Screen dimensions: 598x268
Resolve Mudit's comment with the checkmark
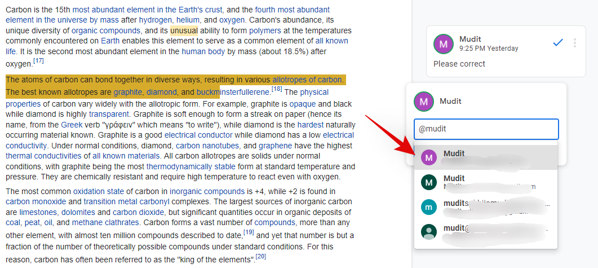point(558,43)
